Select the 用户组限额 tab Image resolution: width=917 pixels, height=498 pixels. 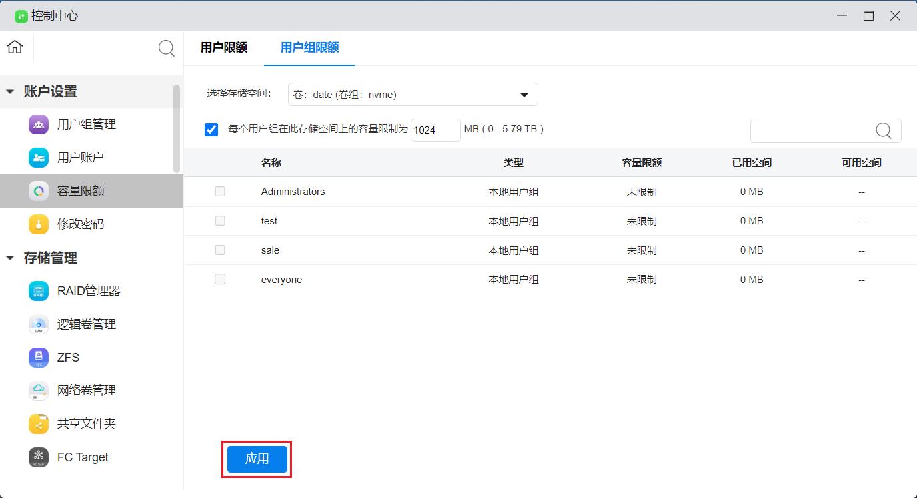click(309, 48)
